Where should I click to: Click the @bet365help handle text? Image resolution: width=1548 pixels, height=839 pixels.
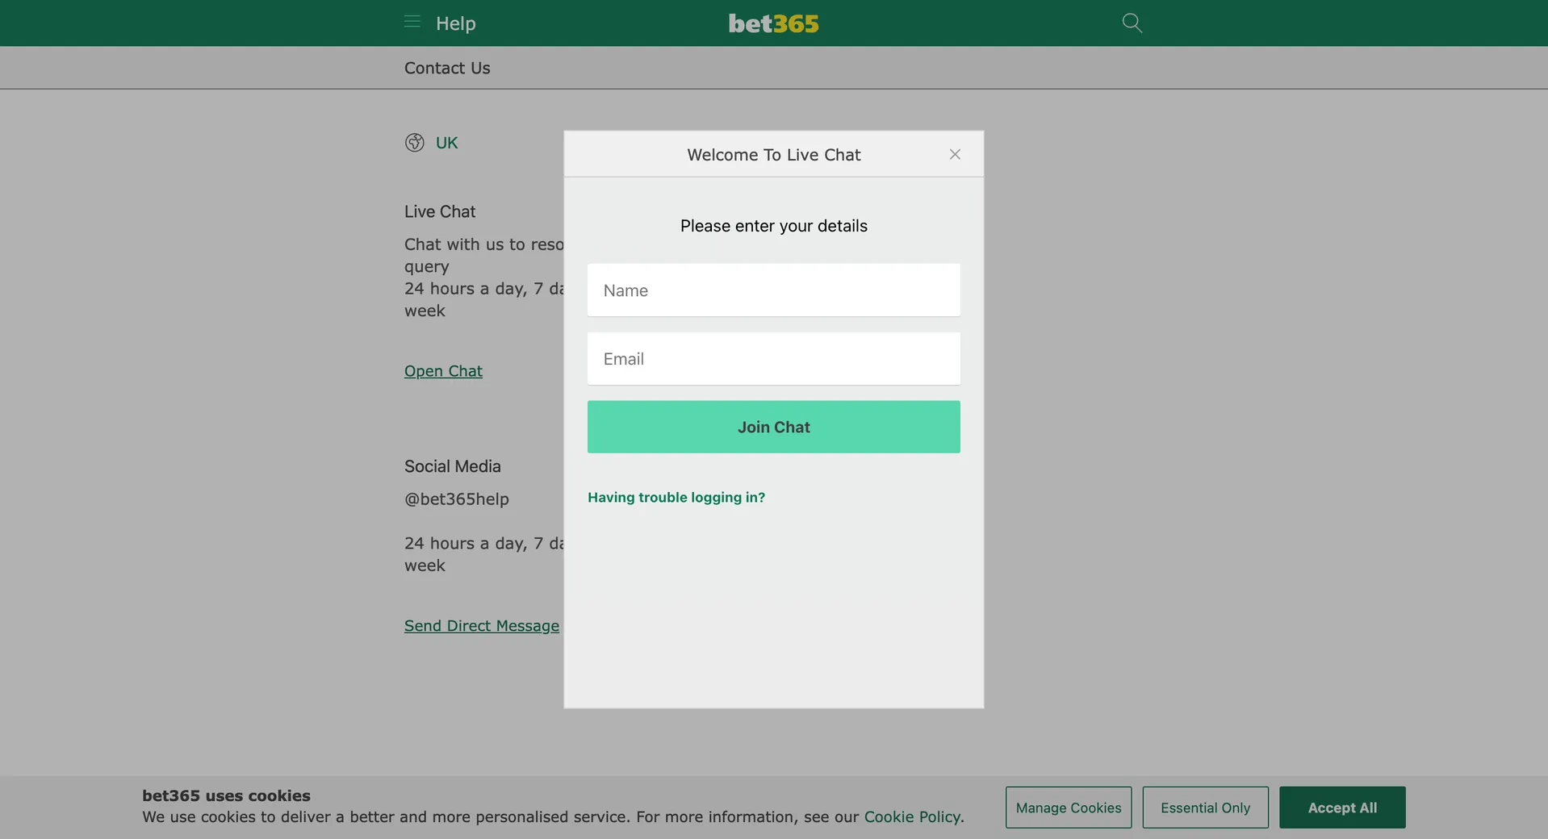(x=457, y=499)
